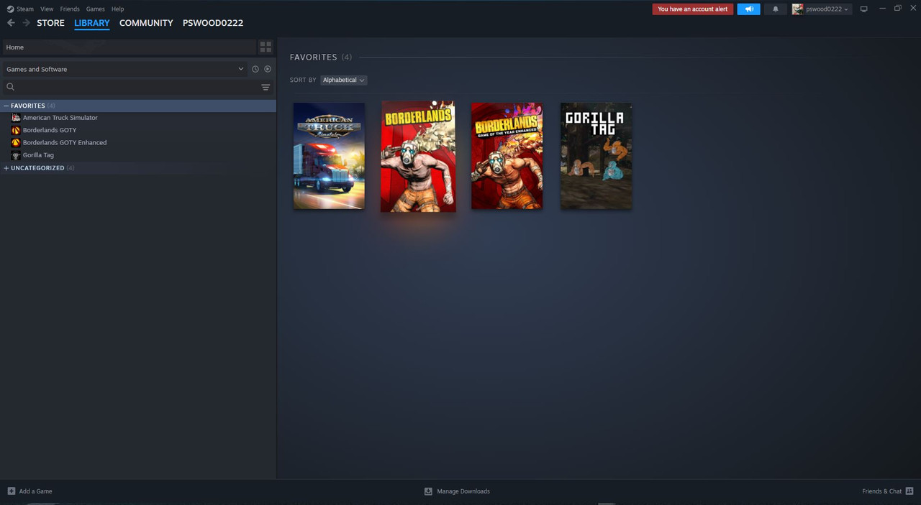The height and width of the screenshot is (505, 921).
Task: Open American Truck Simulator cover art
Action: [x=329, y=156]
